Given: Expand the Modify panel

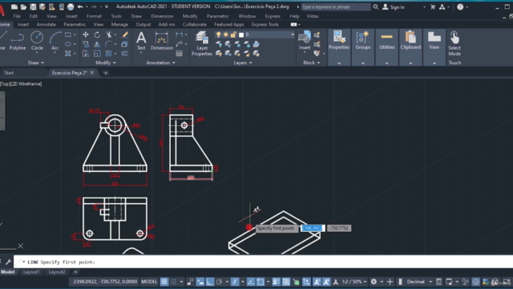Looking at the screenshot, I should (105, 63).
